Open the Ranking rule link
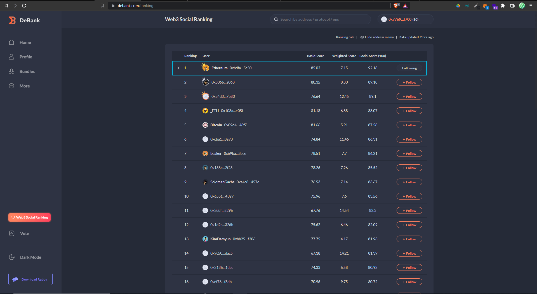 (x=345, y=37)
